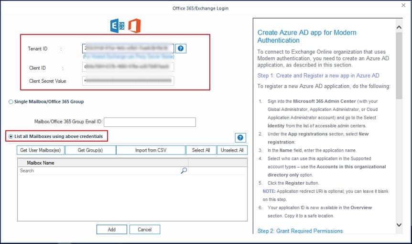Click the help icon beside Tenant ID
412x244 pixels.
(x=181, y=48)
